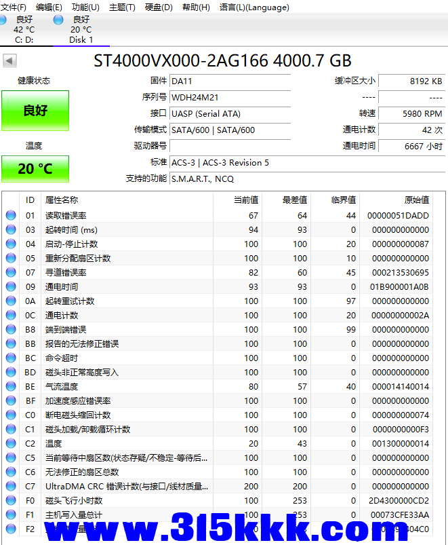
Task: Click status orb for attribute BC 命令超时
Action: (11, 358)
